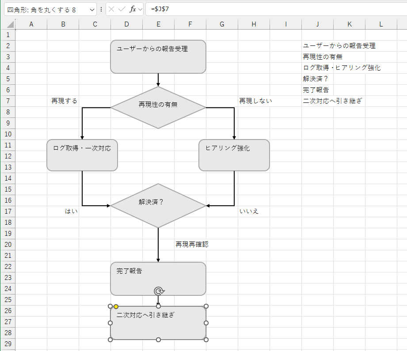Click the Insert Function (fx) icon

(133, 8)
